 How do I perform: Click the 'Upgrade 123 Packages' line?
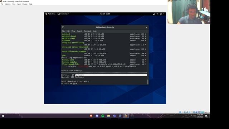[x=72, y=77]
